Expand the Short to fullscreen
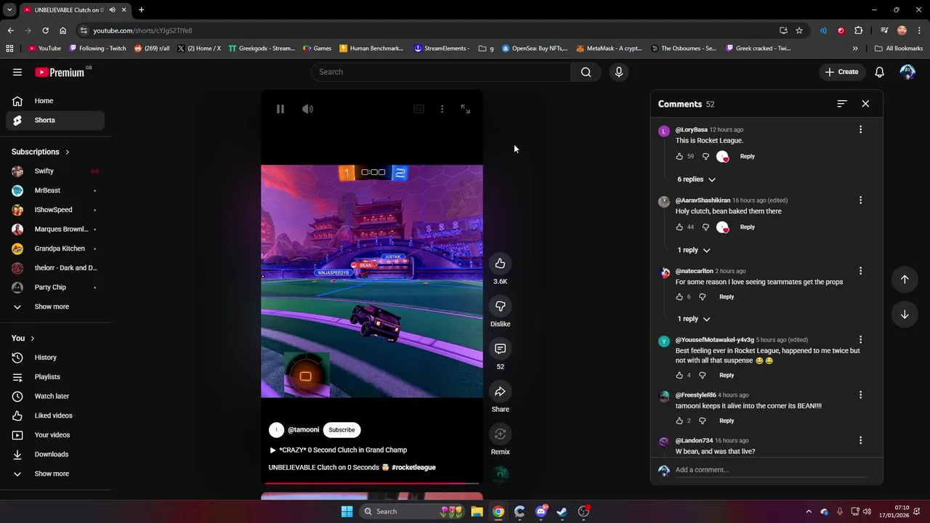Screen dimensions: 930x523 tap(466, 109)
